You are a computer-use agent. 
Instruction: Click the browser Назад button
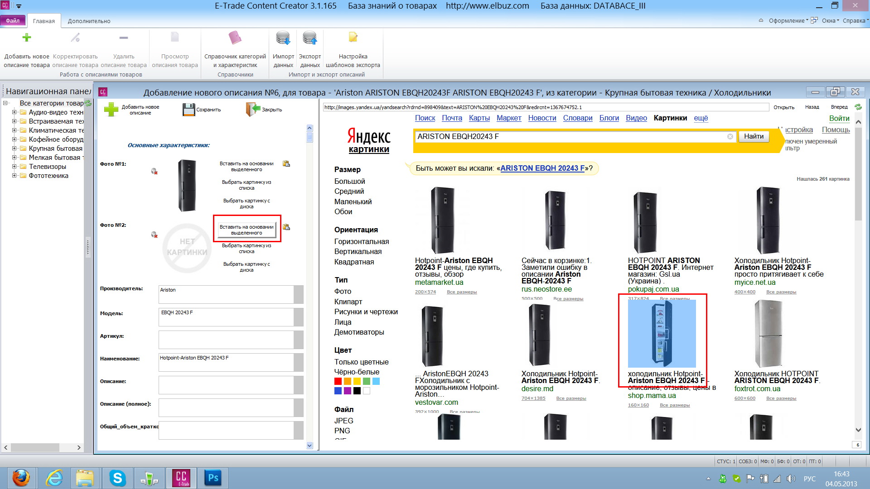[812, 107]
